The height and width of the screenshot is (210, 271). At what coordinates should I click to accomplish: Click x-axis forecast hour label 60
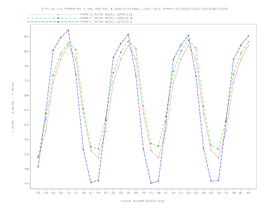click(x=189, y=193)
